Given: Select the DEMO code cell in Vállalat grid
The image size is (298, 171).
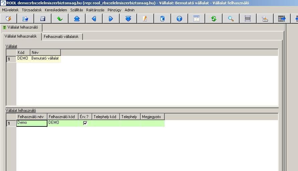Looking at the screenshot, I should (x=23, y=59).
